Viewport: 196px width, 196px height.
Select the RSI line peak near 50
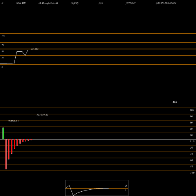point(20,52)
